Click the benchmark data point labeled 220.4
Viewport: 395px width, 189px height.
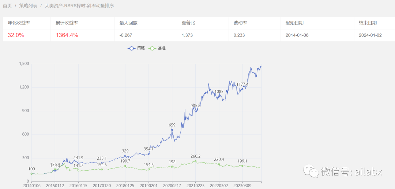click(x=219, y=164)
